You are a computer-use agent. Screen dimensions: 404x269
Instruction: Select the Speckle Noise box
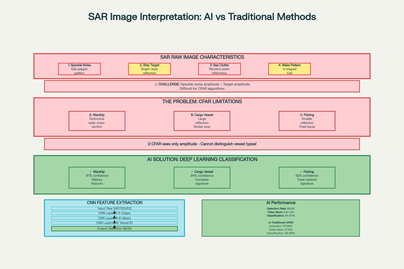(x=79, y=69)
